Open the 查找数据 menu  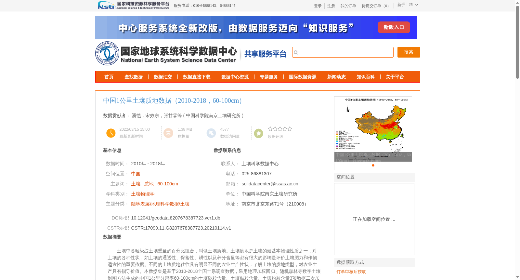pos(134,77)
